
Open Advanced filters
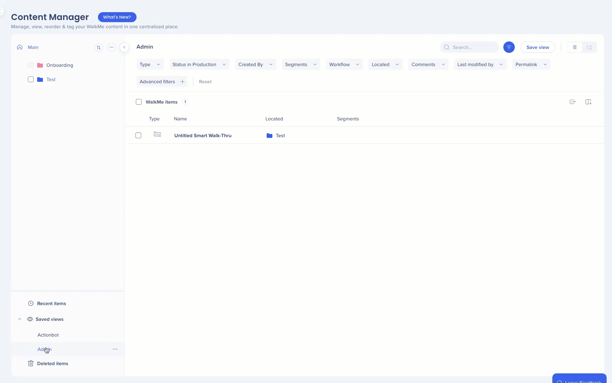(x=162, y=81)
